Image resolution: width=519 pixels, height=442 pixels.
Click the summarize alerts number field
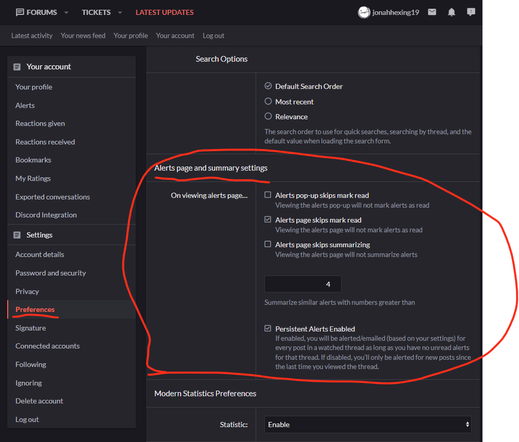[303, 284]
